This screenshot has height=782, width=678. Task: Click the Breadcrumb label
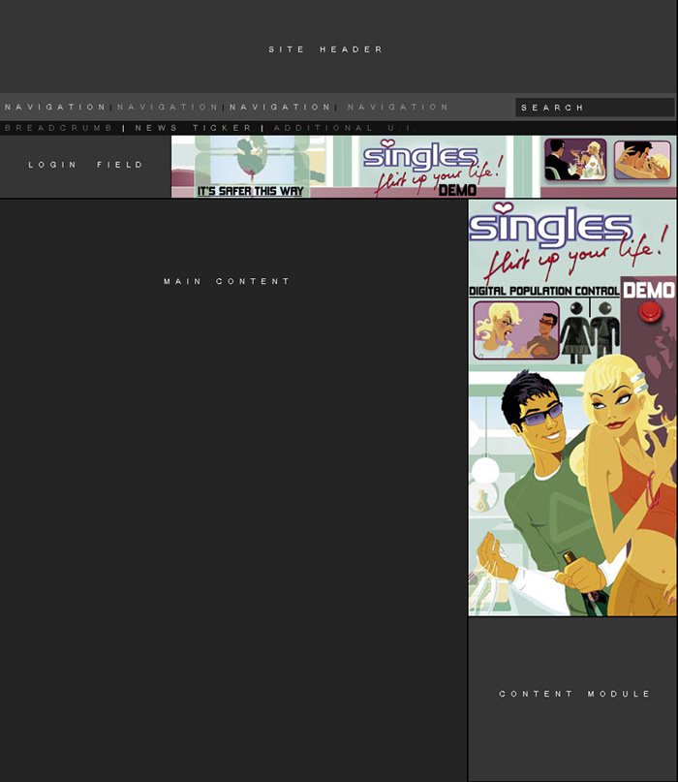click(58, 128)
